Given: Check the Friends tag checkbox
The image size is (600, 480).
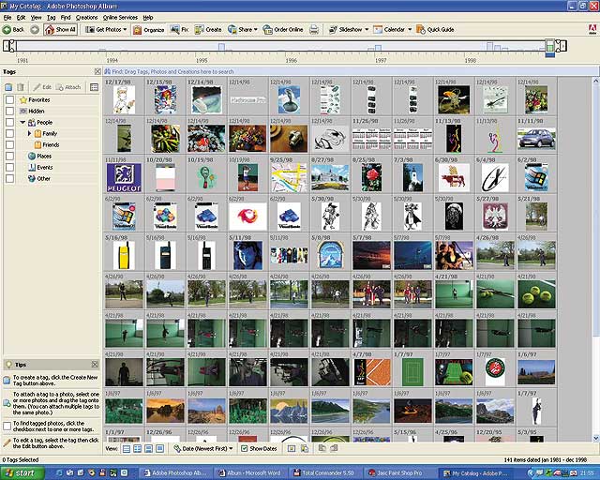Looking at the screenshot, I should pyautogui.click(x=10, y=144).
